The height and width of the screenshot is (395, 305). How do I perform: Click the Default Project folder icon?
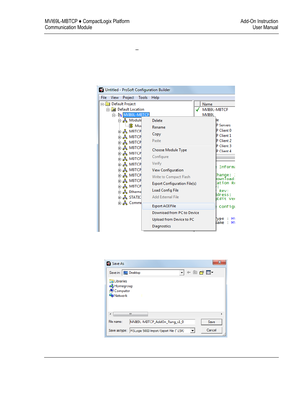pos(108,104)
